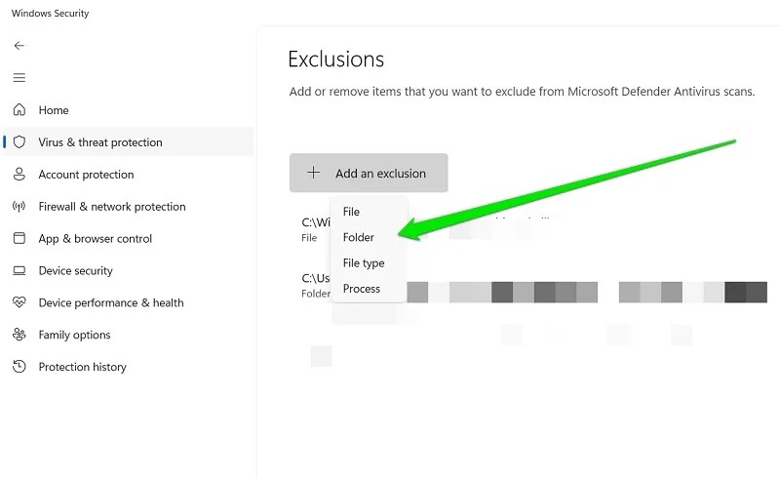
Task: Click the Add an exclusion button
Action: coord(369,173)
